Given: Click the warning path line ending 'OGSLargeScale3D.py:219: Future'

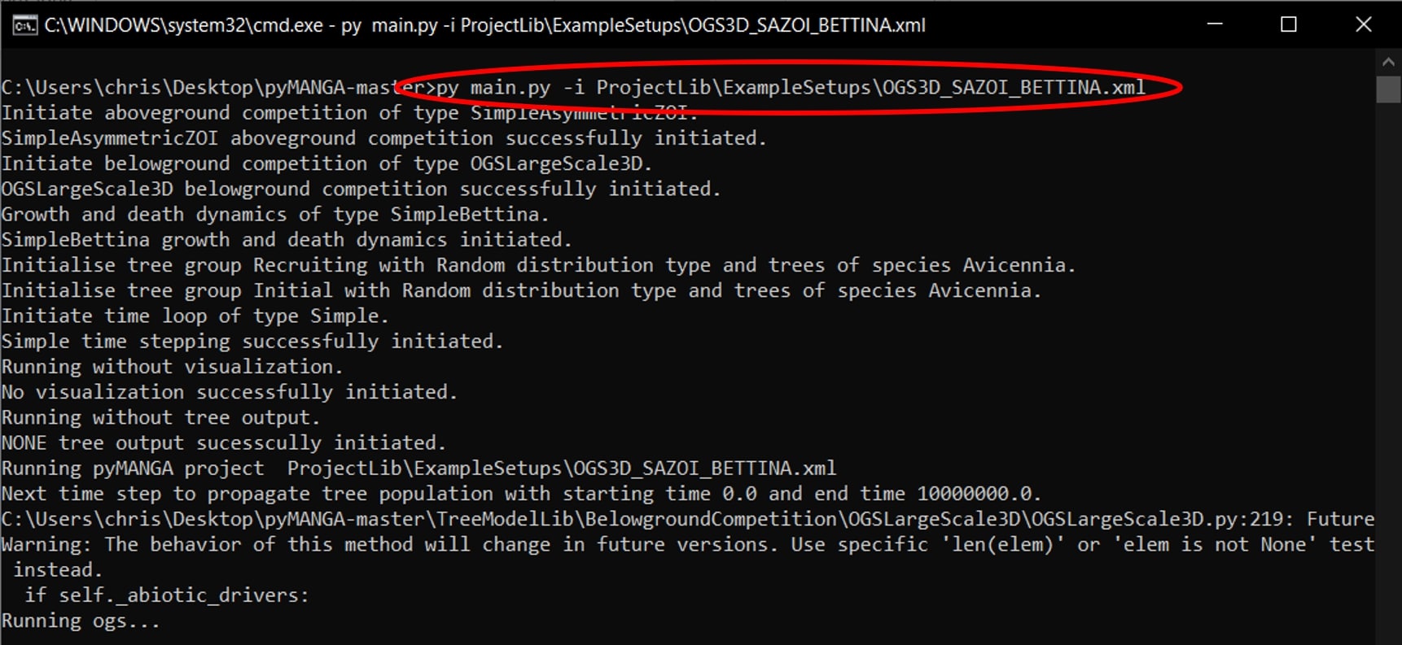Looking at the screenshot, I should 687,519.
